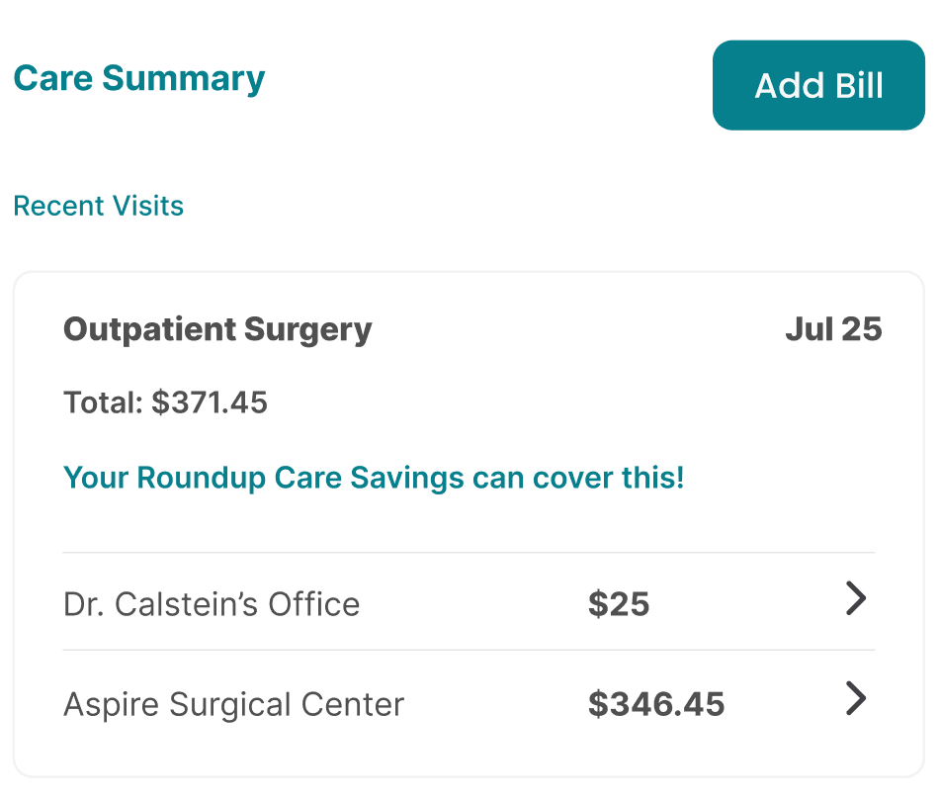
Task: Click the divider line above Dr. Calstein's Office
Action: [x=469, y=552]
